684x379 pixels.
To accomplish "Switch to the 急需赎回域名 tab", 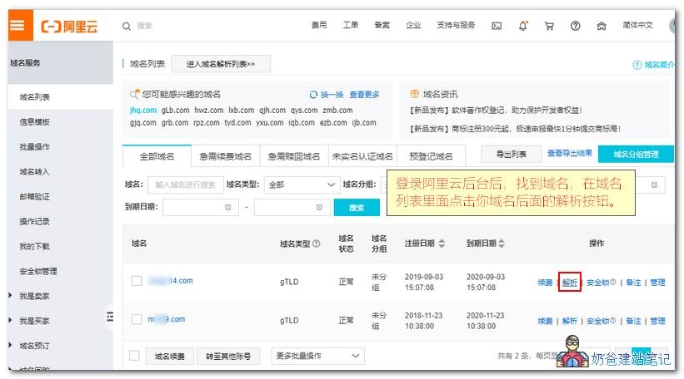I will pos(294,156).
